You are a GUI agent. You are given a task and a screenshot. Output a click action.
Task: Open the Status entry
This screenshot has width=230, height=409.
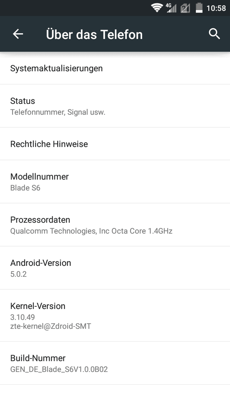point(115,106)
